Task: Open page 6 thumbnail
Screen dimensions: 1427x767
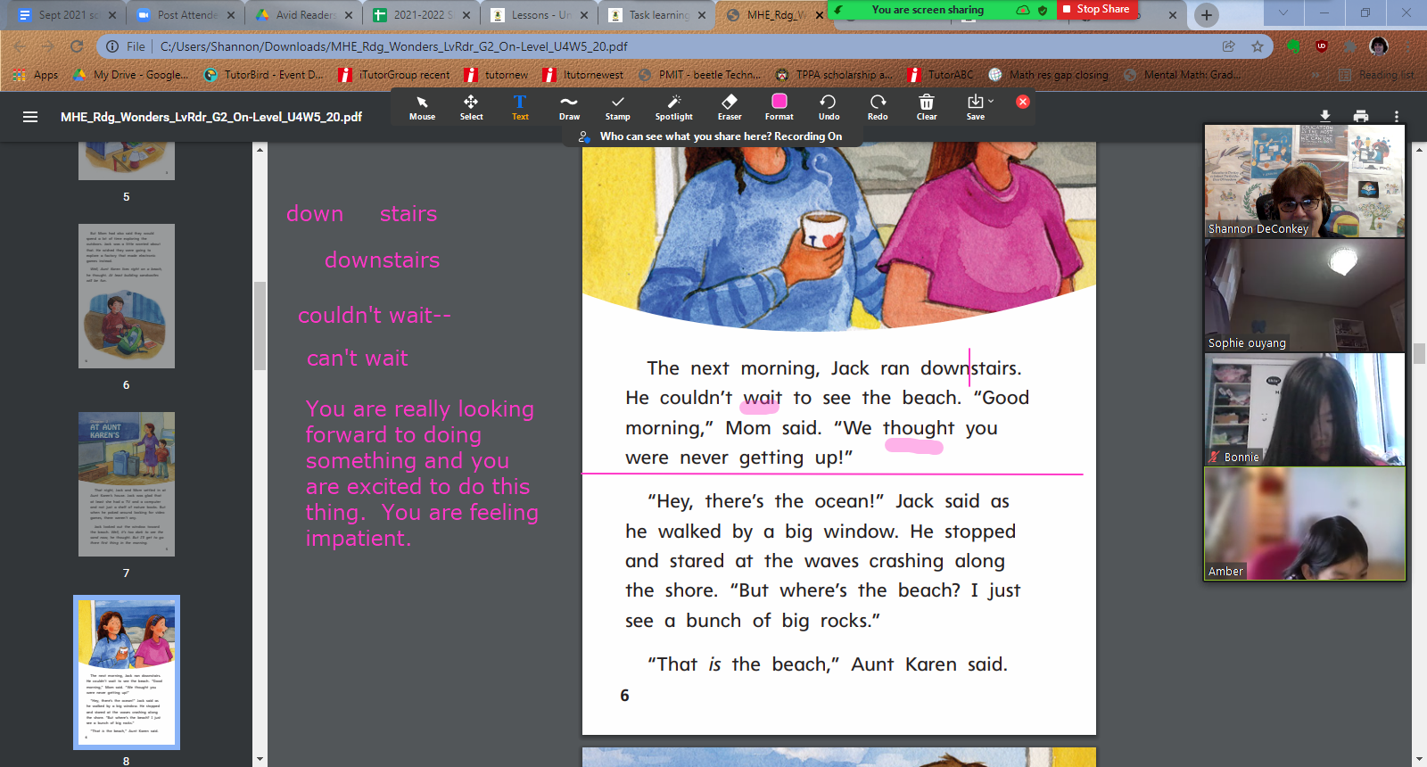Action: coord(127,296)
